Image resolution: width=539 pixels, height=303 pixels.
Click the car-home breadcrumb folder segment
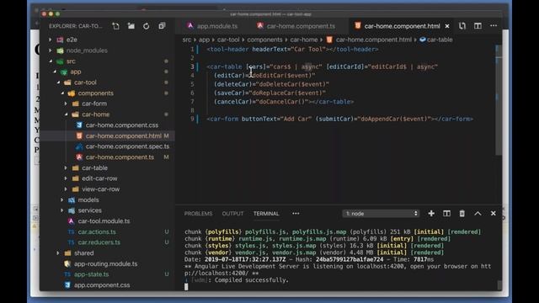point(304,40)
